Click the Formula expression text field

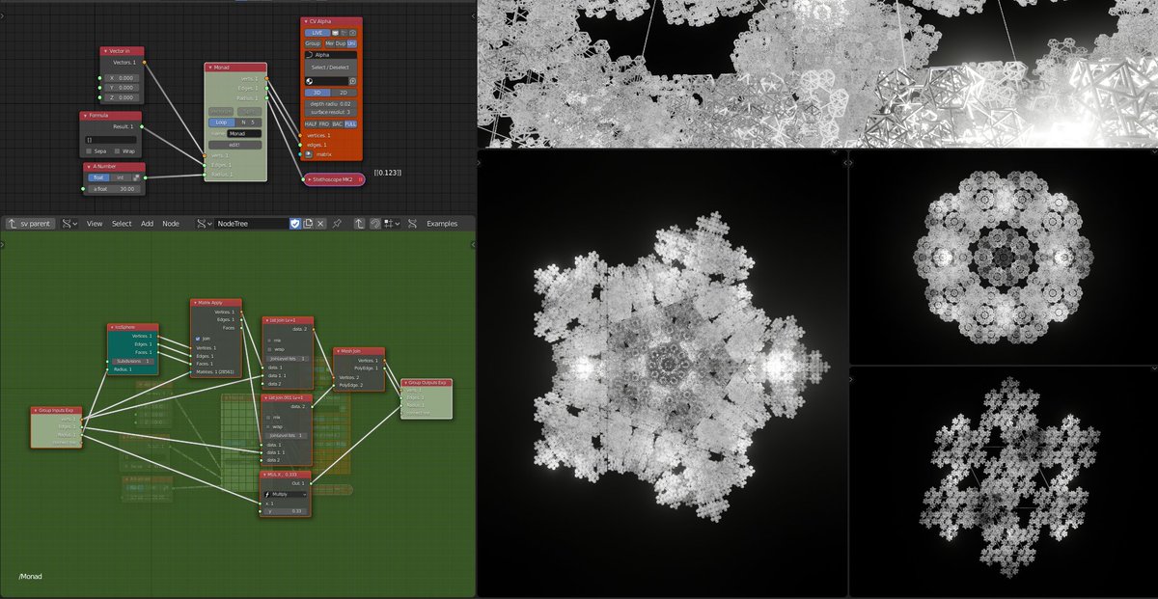pyautogui.click(x=110, y=140)
